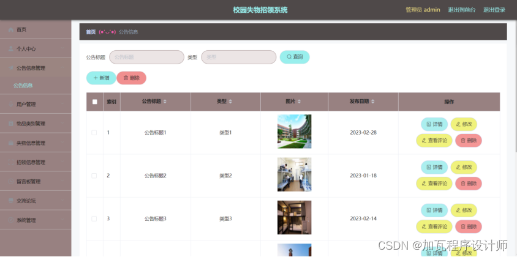Viewport: 517px width, 257px height.
Task: Expand the 交流论坛 menu arrow
Action: pyautogui.click(x=62, y=201)
